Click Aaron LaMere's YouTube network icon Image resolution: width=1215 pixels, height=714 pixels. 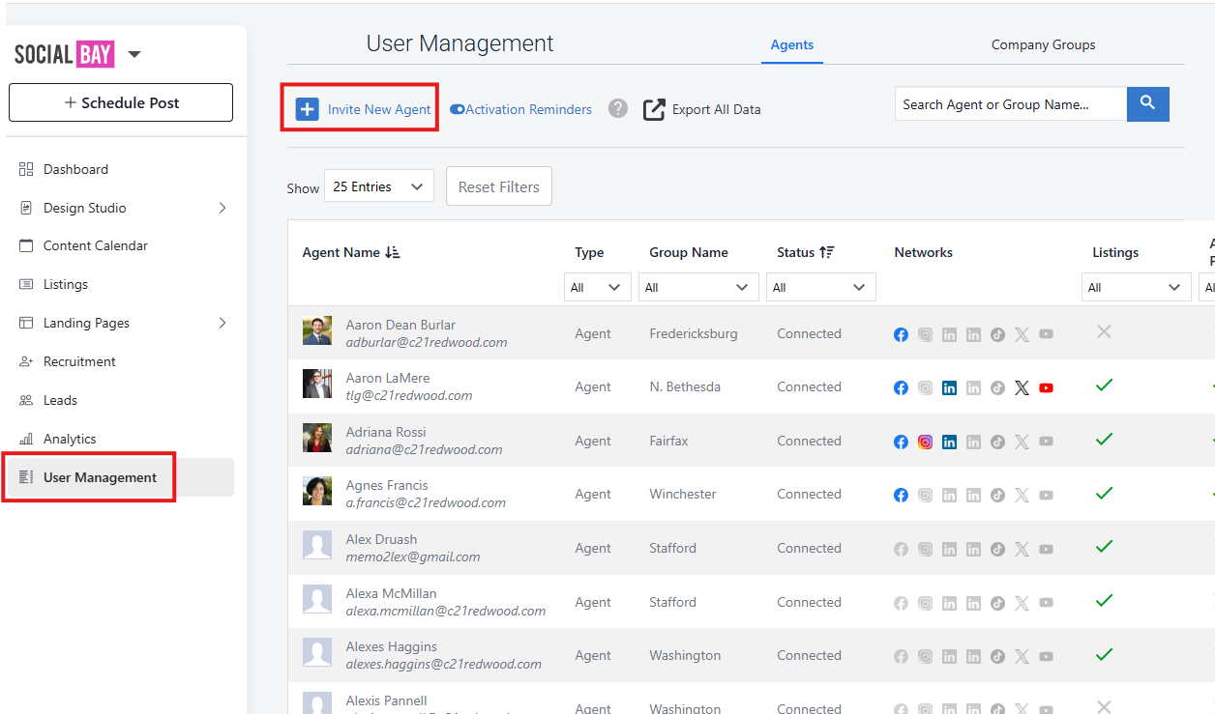point(1046,387)
